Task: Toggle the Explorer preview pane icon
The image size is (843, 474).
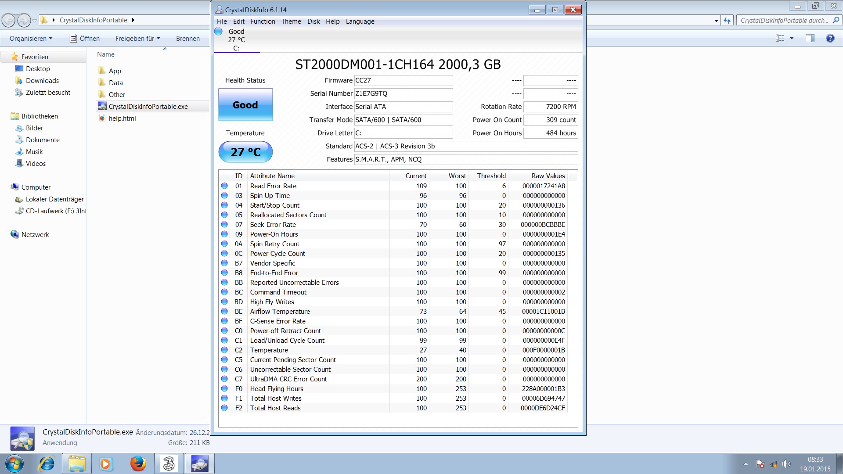Action: click(810, 39)
